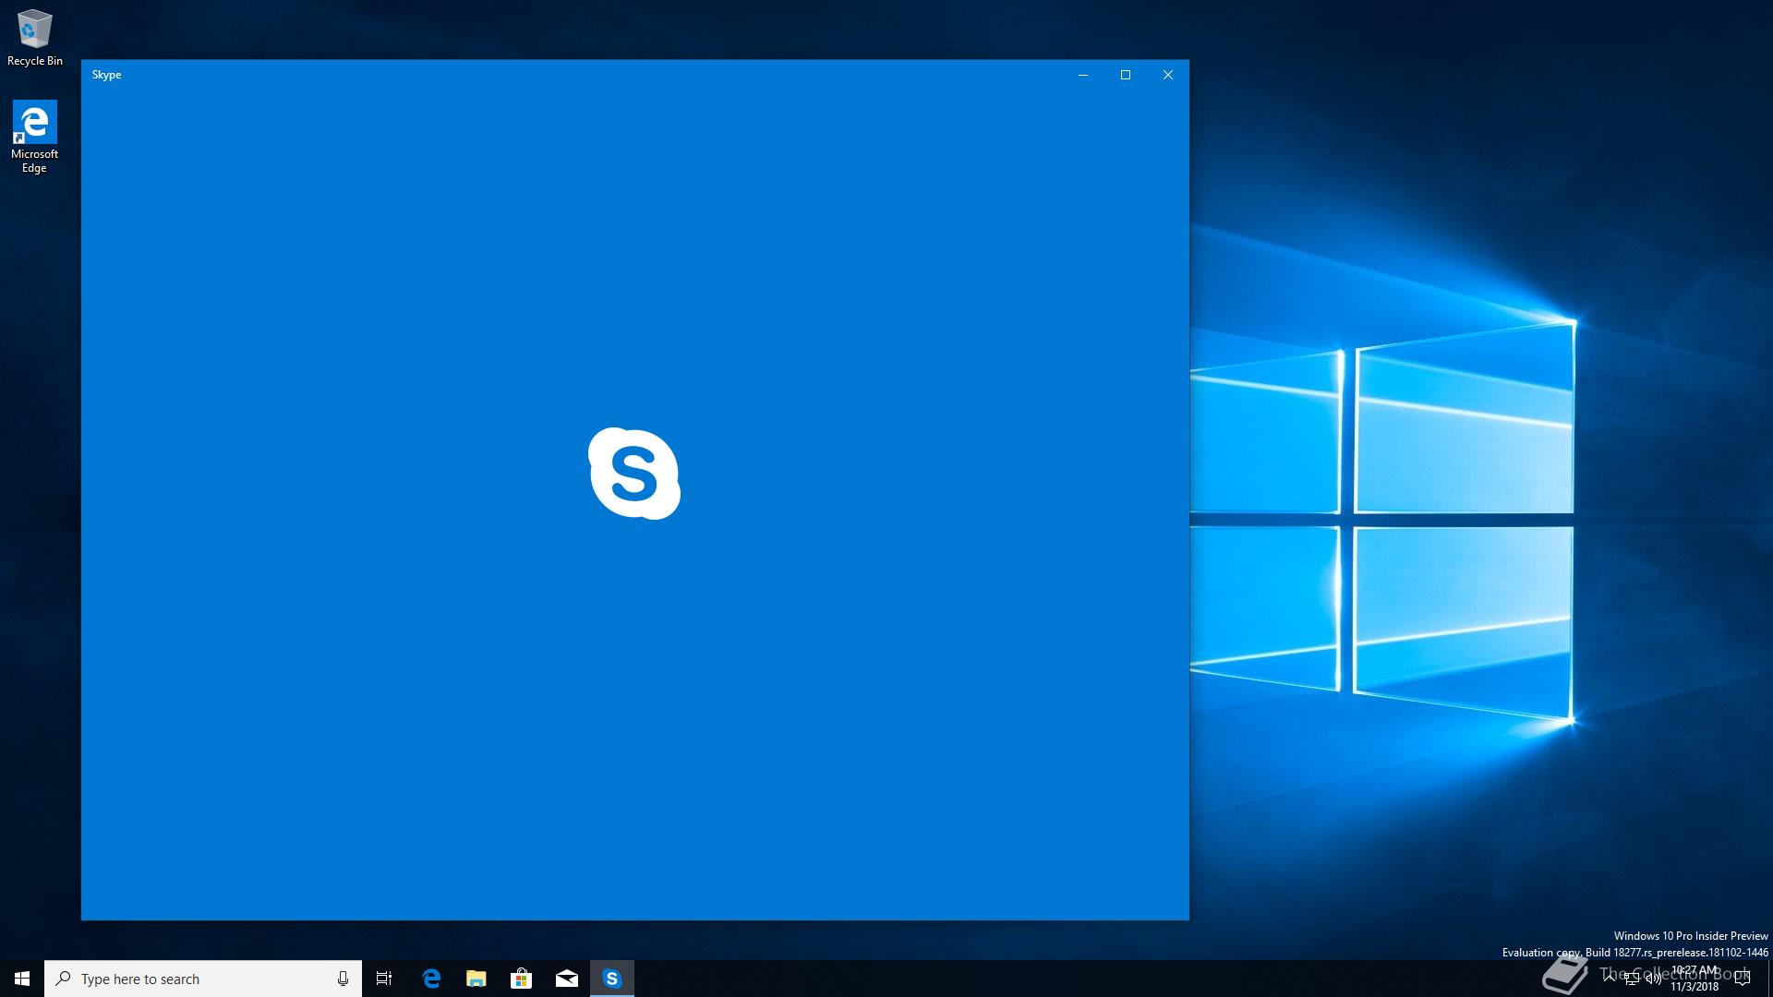Open the Recycle Bin desktop icon
This screenshot has width=1773, height=997.
35,38
